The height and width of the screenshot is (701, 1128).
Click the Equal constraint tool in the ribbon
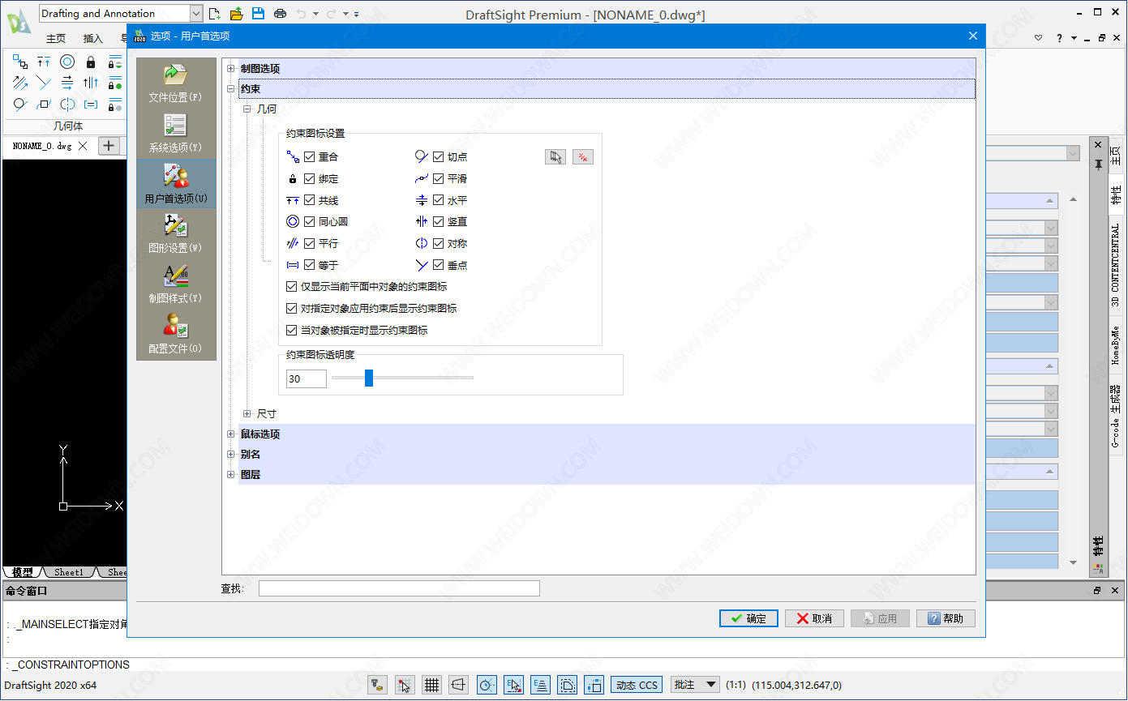(91, 104)
